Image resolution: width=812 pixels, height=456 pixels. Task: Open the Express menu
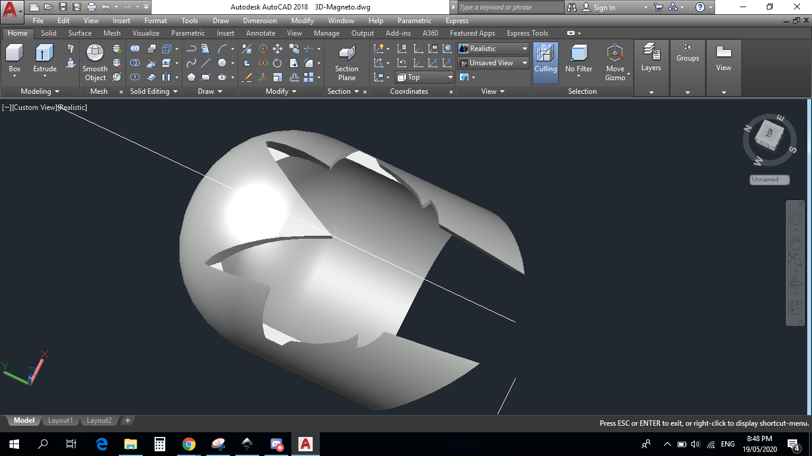click(457, 20)
